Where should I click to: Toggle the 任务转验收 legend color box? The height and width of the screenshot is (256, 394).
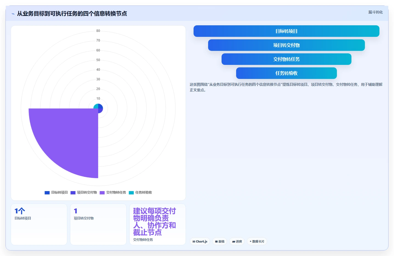coord(131,192)
